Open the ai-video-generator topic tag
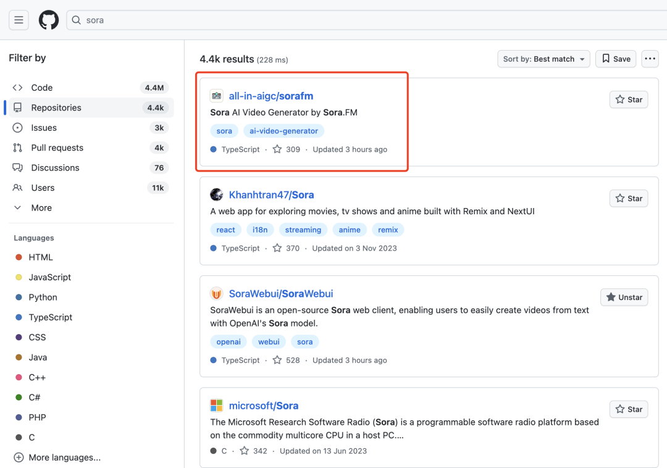This screenshot has height=468, width=667. point(283,131)
